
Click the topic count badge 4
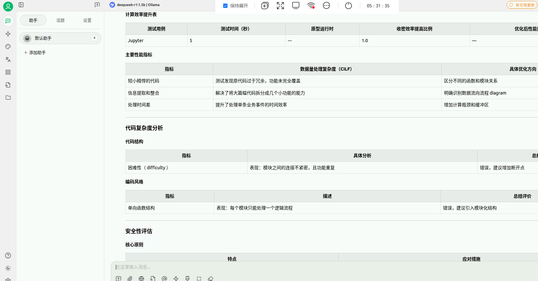(x=94, y=38)
